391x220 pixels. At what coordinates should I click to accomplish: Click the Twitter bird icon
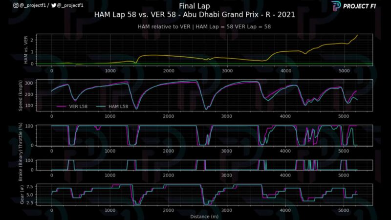(54, 5)
